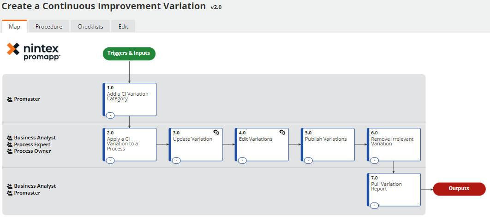Collapse step 2.0 Apply a CI Variation

click(x=110, y=161)
